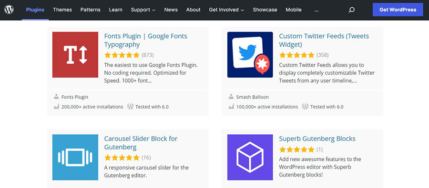Expand the Support dropdown menu
The width and height of the screenshot is (429, 188).
coord(143,10)
